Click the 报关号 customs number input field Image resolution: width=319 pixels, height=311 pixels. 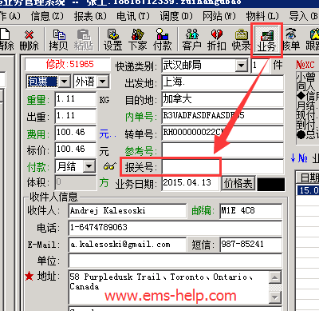point(191,167)
